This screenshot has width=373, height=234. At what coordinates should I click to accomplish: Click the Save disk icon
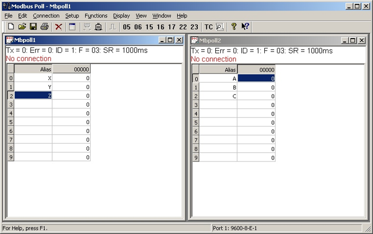[34, 26]
